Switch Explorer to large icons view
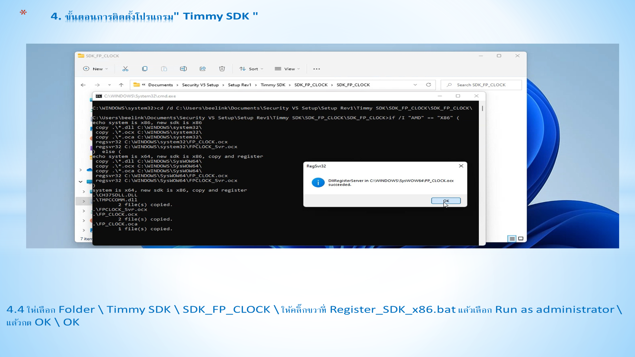 521,239
